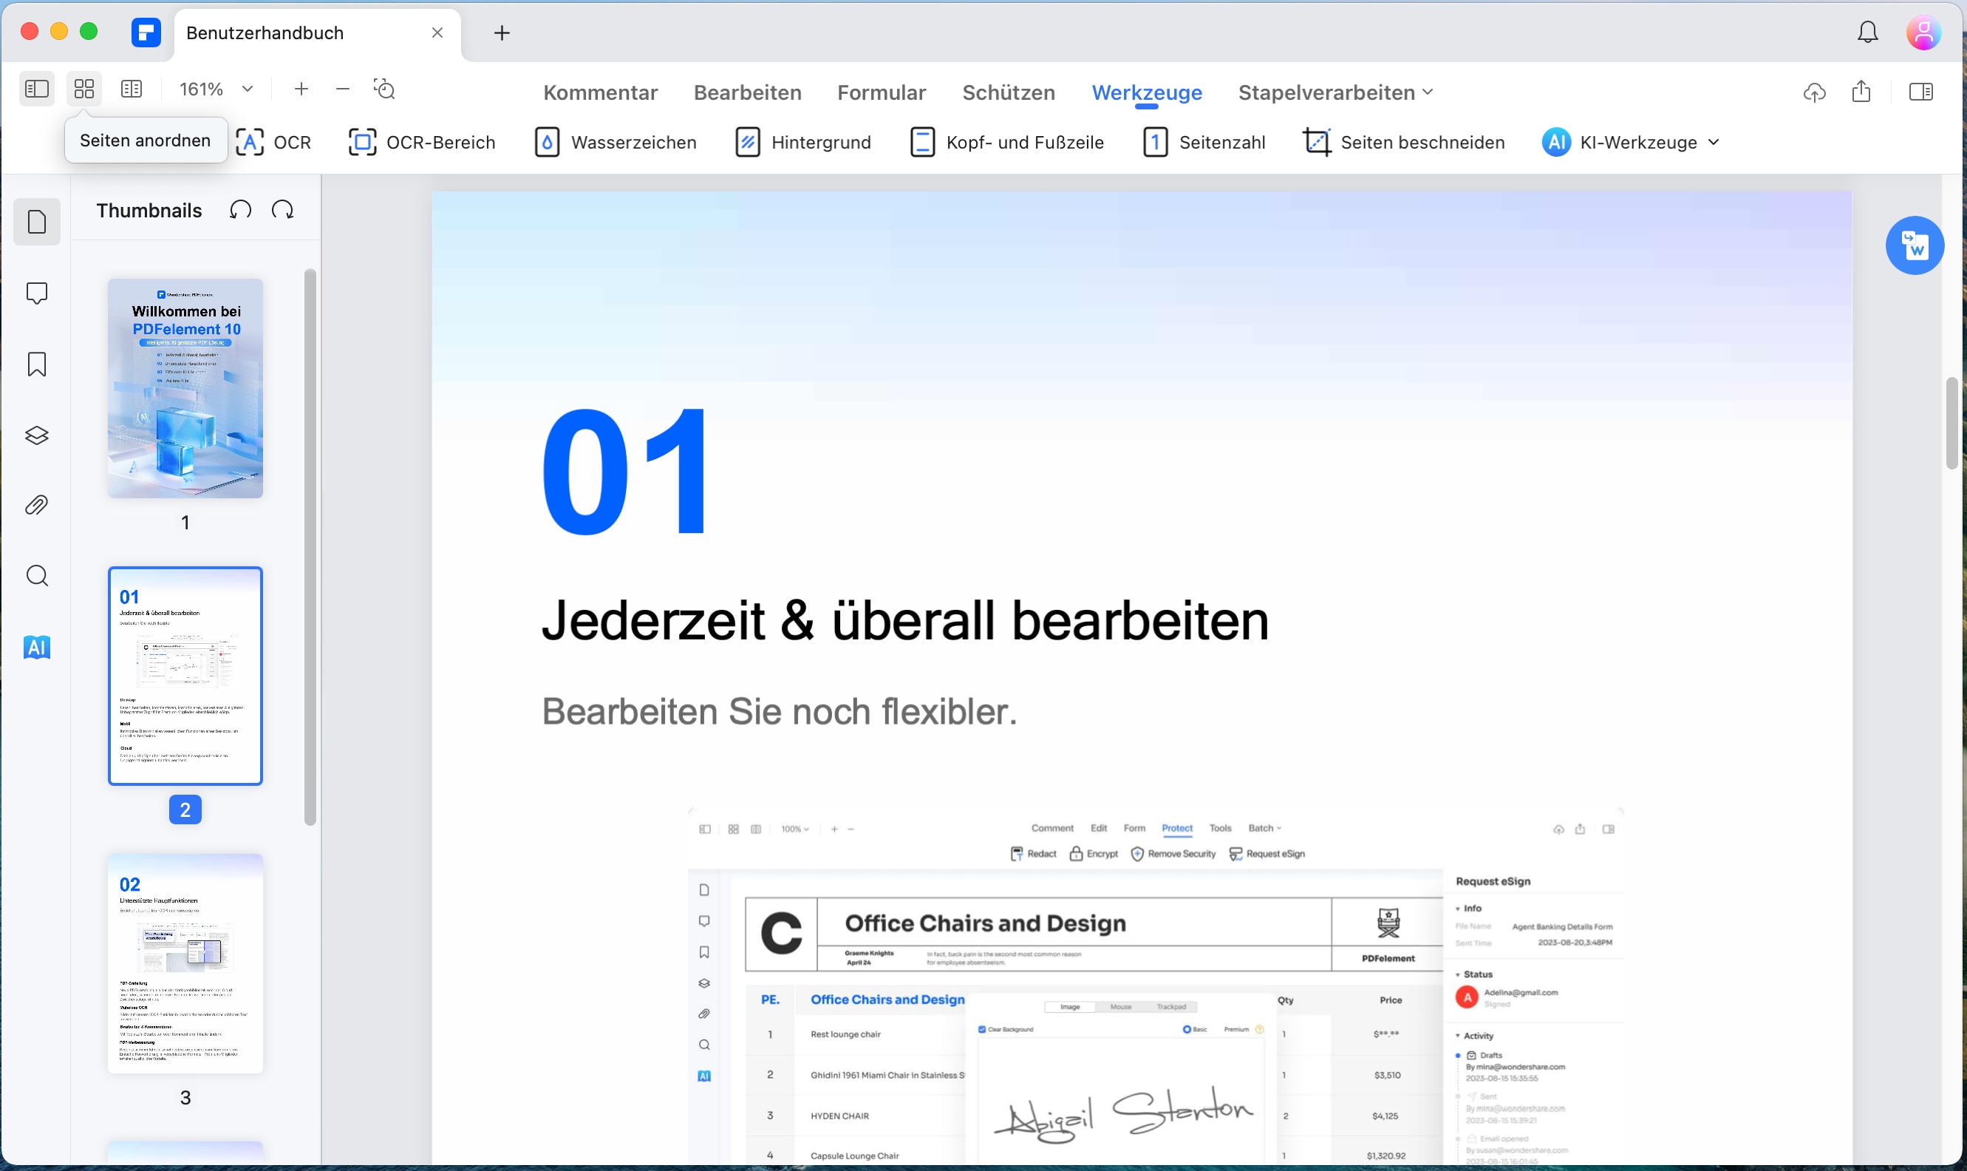The height and width of the screenshot is (1171, 1967).
Task: Expand the Stapelverarbeiten dropdown
Action: pos(1335,92)
